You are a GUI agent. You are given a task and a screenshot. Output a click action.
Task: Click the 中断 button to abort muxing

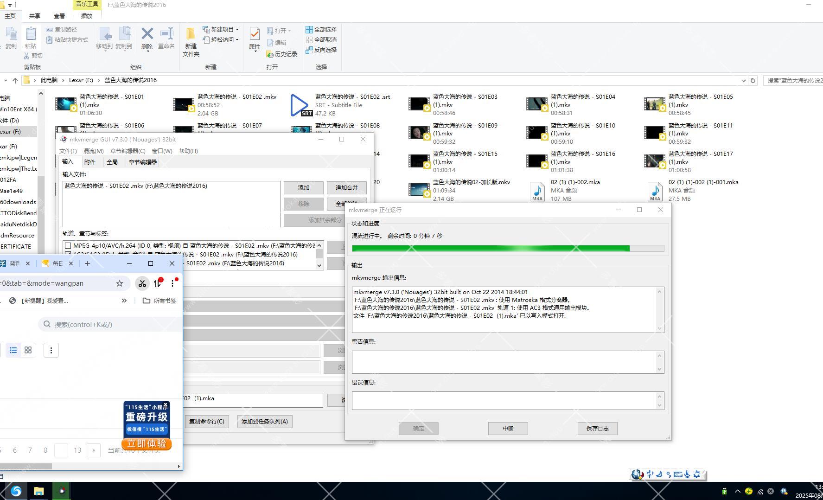tap(508, 429)
